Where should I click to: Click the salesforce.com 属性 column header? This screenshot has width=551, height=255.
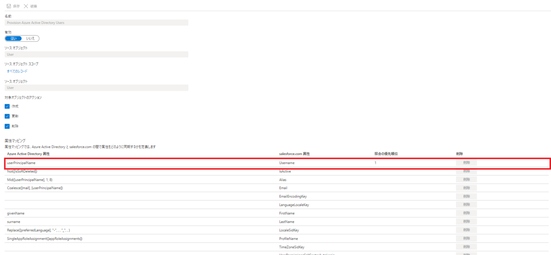point(294,154)
